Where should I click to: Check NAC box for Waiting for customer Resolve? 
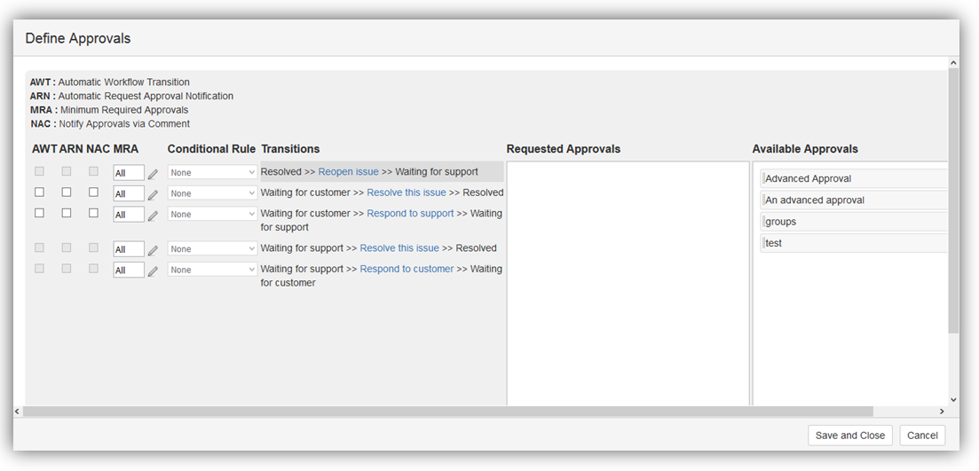[93, 192]
